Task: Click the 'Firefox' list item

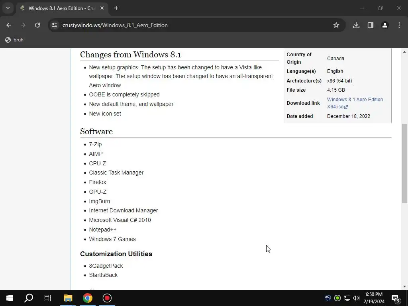Action: click(x=98, y=182)
